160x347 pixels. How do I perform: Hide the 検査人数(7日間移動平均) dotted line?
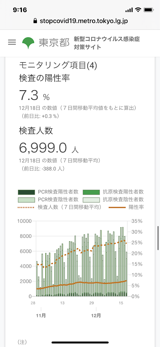pyautogui.click(x=59, y=207)
